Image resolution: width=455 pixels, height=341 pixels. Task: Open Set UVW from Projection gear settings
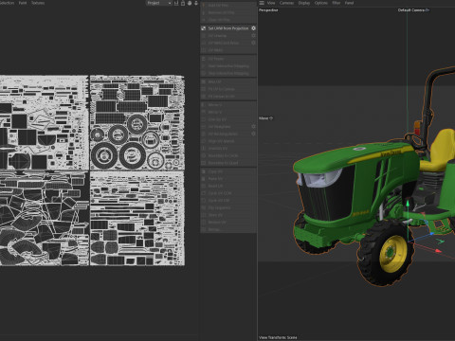tap(253, 28)
